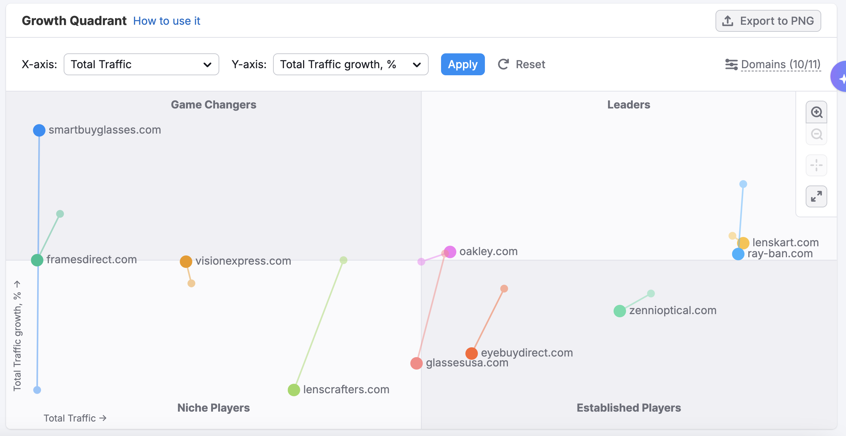Open the How to use it link

(x=167, y=21)
